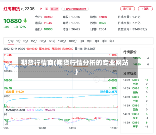156x135 pixels.
Task: Add to watchlist with +自选 button
Action: [145, 9]
